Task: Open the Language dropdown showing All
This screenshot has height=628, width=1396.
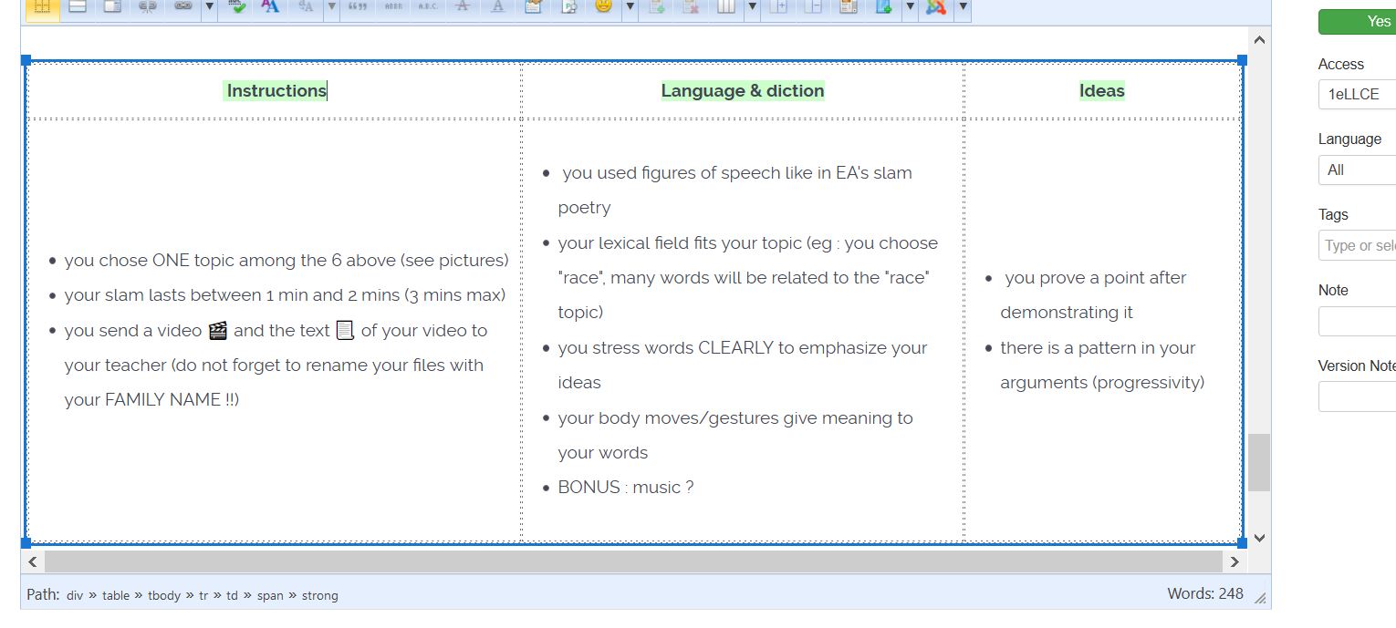Action: pos(1357,170)
